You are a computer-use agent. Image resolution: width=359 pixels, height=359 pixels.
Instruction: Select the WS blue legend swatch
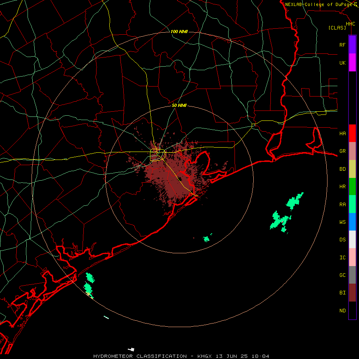(x=352, y=222)
